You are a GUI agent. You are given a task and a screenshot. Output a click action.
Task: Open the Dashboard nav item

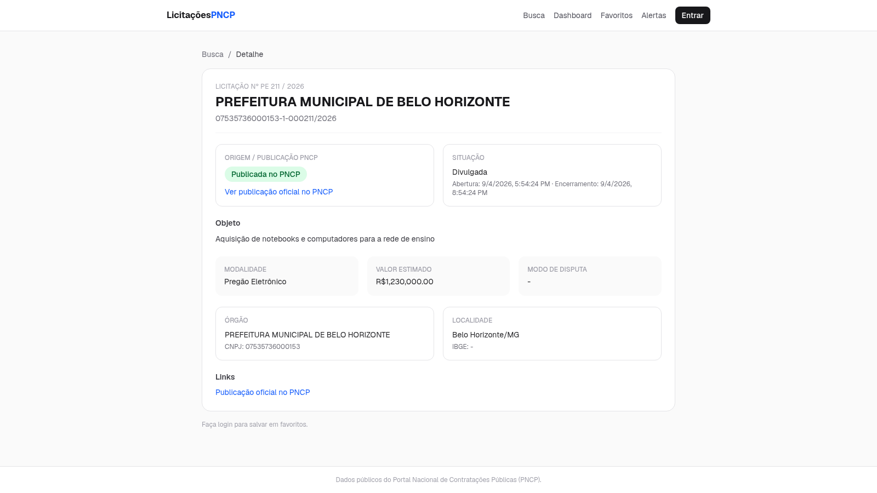click(x=573, y=15)
